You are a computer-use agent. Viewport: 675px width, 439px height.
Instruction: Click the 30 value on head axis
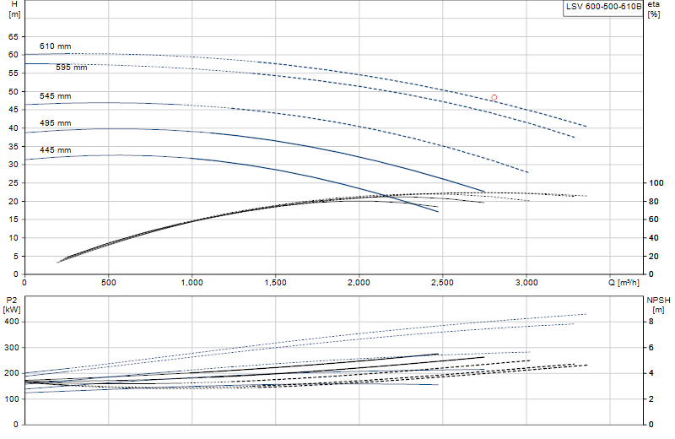pos(13,165)
